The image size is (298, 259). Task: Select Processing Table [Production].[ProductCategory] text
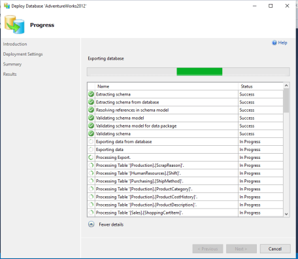(x=144, y=189)
